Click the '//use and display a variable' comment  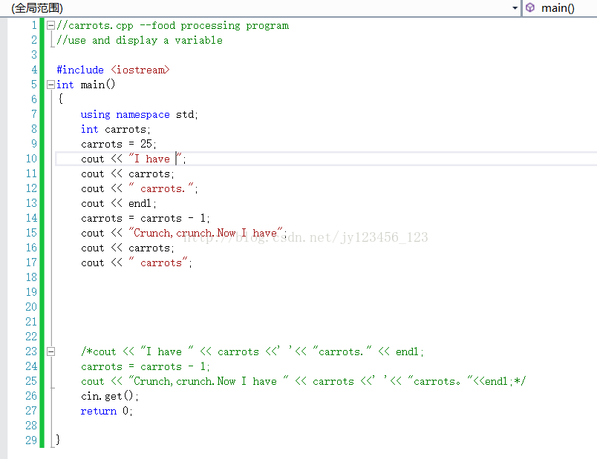coord(140,40)
